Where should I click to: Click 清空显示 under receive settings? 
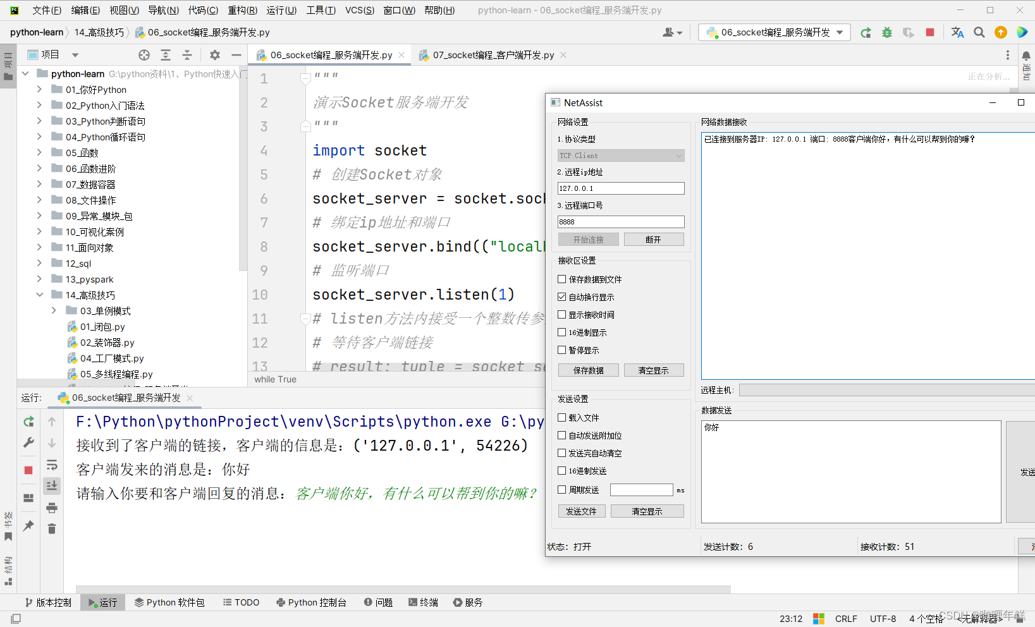click(x=654, y=370)
